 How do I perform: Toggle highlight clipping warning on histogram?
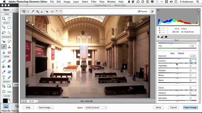point(199,10)
